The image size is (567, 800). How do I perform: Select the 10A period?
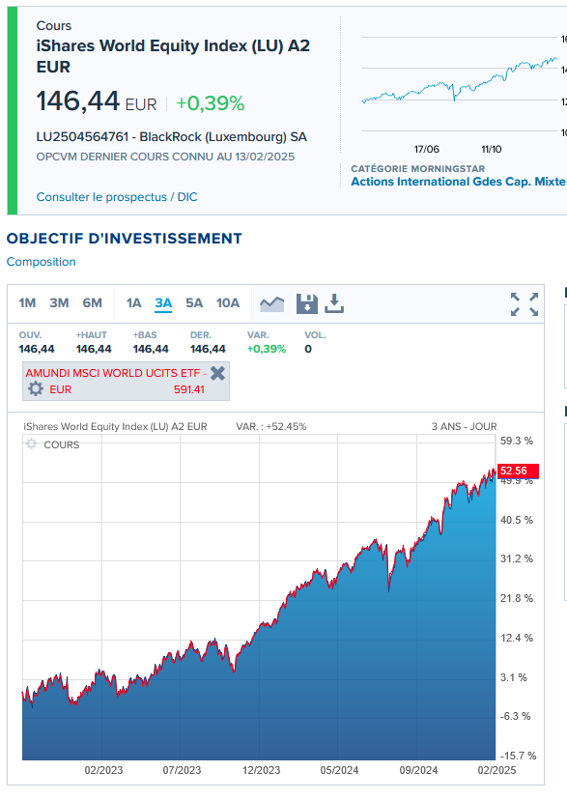[x=227, y=303]
